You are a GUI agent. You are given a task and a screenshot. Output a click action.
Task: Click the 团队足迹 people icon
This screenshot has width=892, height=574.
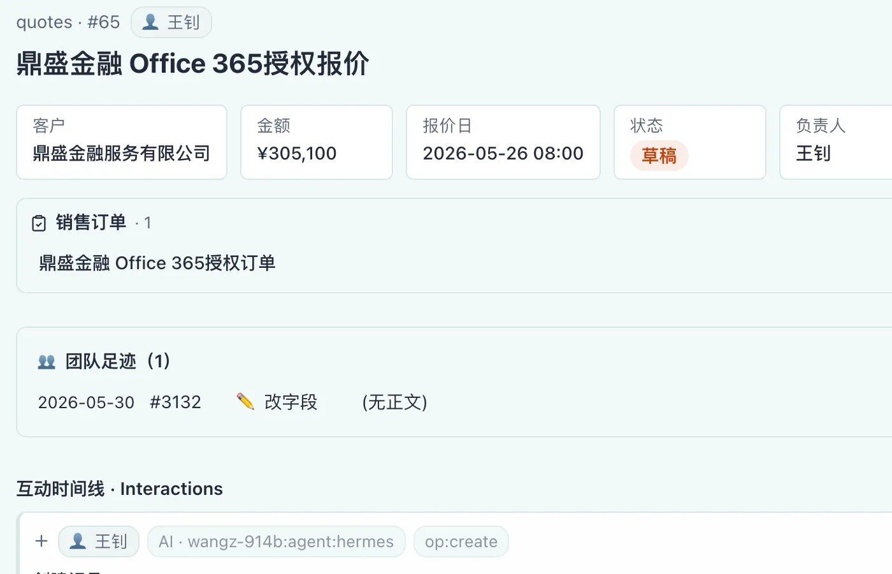pos(47,362)
